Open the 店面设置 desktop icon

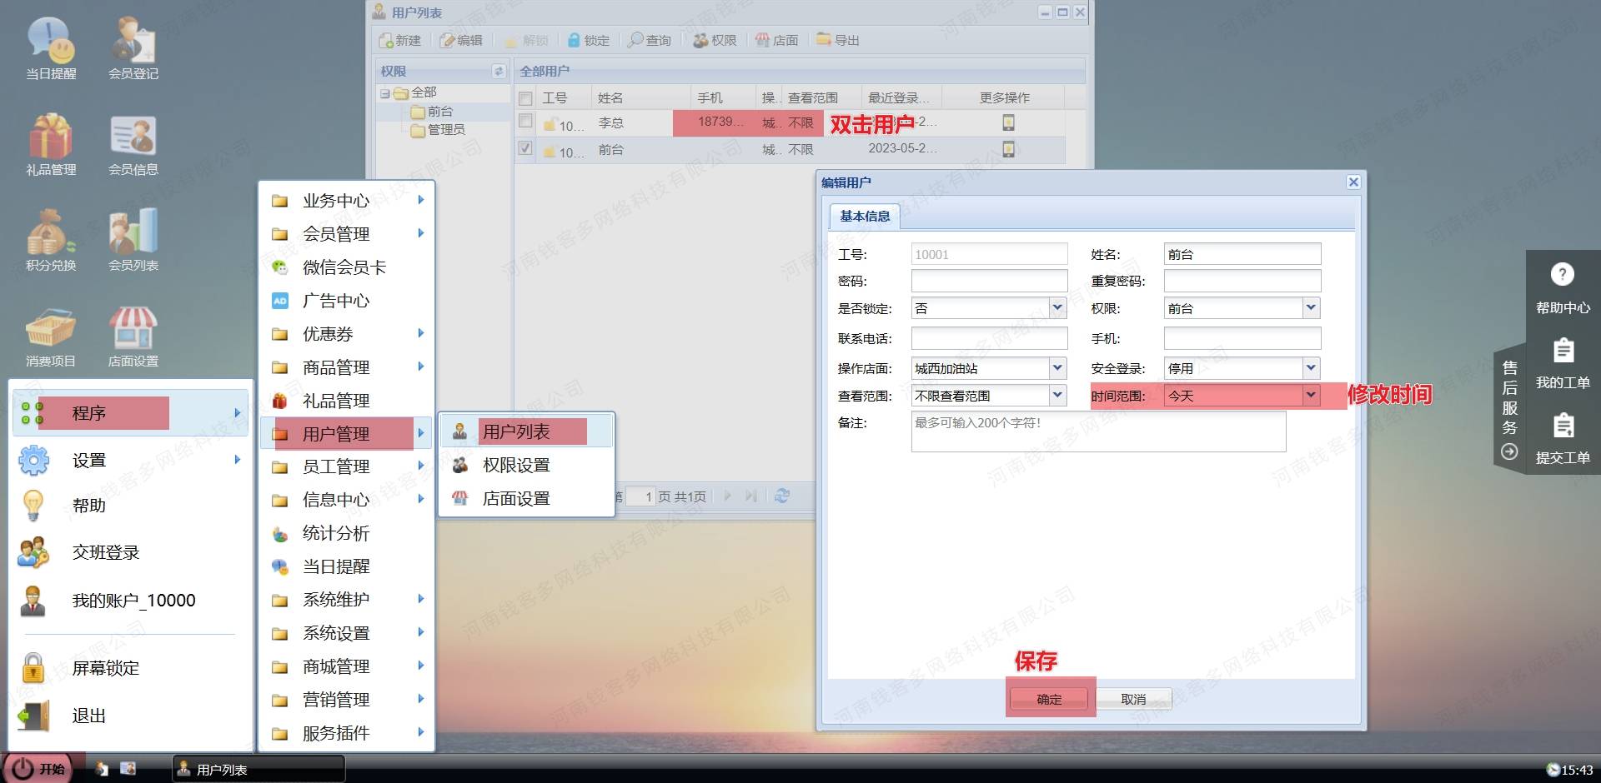[133, 336]
